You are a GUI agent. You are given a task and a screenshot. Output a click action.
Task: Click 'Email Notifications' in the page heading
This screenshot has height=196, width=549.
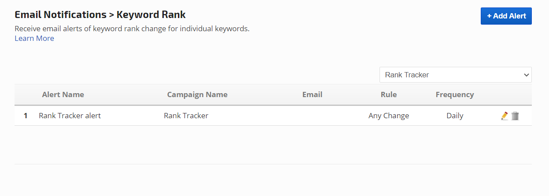tap(60, 15)
